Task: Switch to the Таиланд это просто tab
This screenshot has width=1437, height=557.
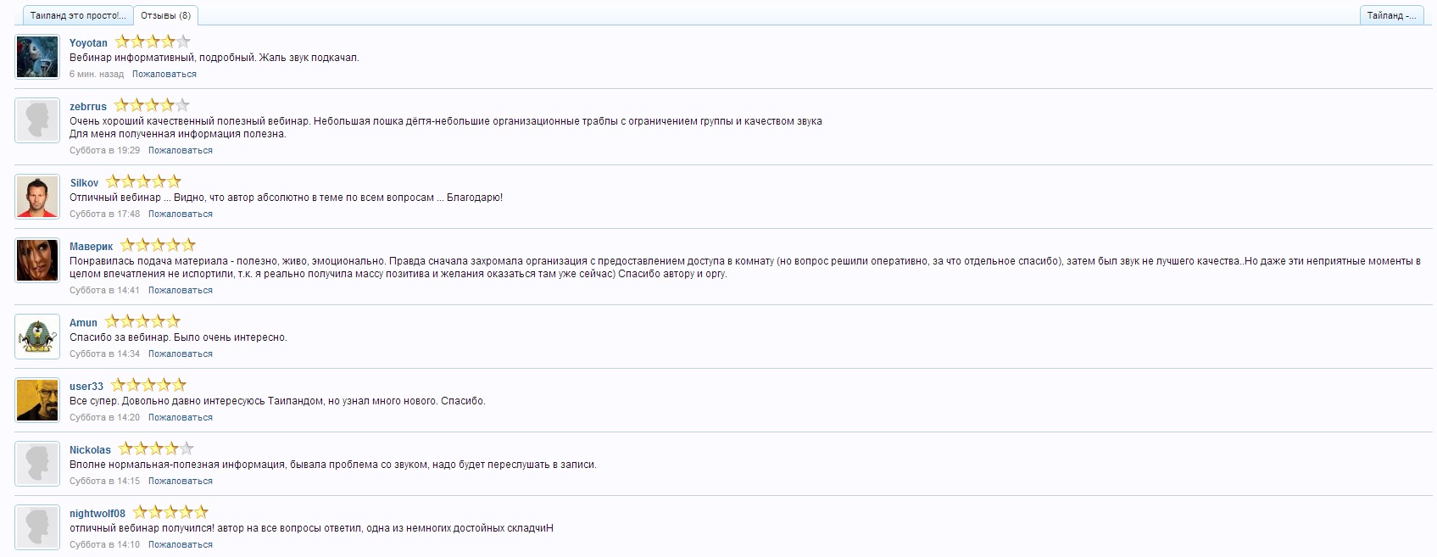Action: [x=78, y=15]
